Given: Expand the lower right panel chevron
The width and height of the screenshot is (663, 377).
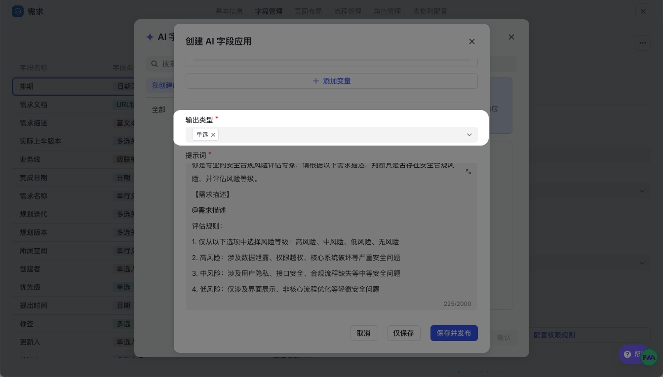Looking at the screenshot, I should (x=642, y=263).
